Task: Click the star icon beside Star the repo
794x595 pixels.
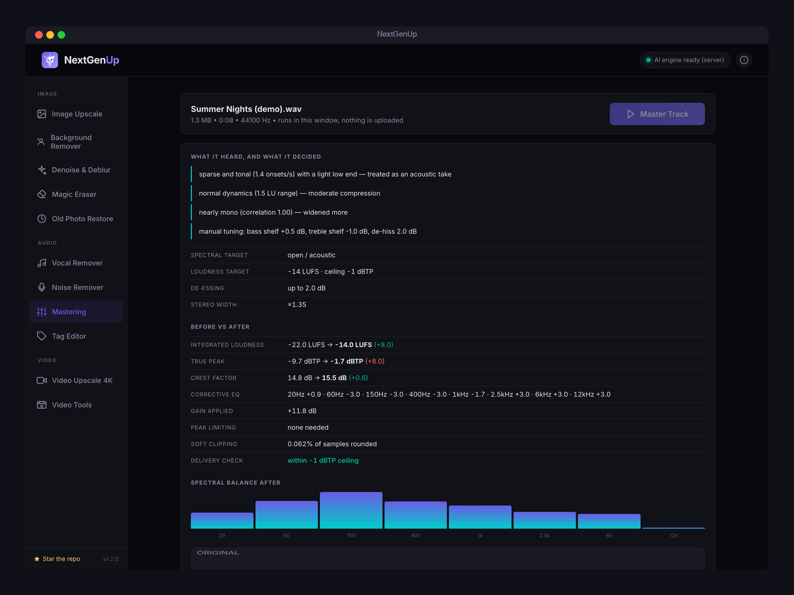Action: [37, 559]
